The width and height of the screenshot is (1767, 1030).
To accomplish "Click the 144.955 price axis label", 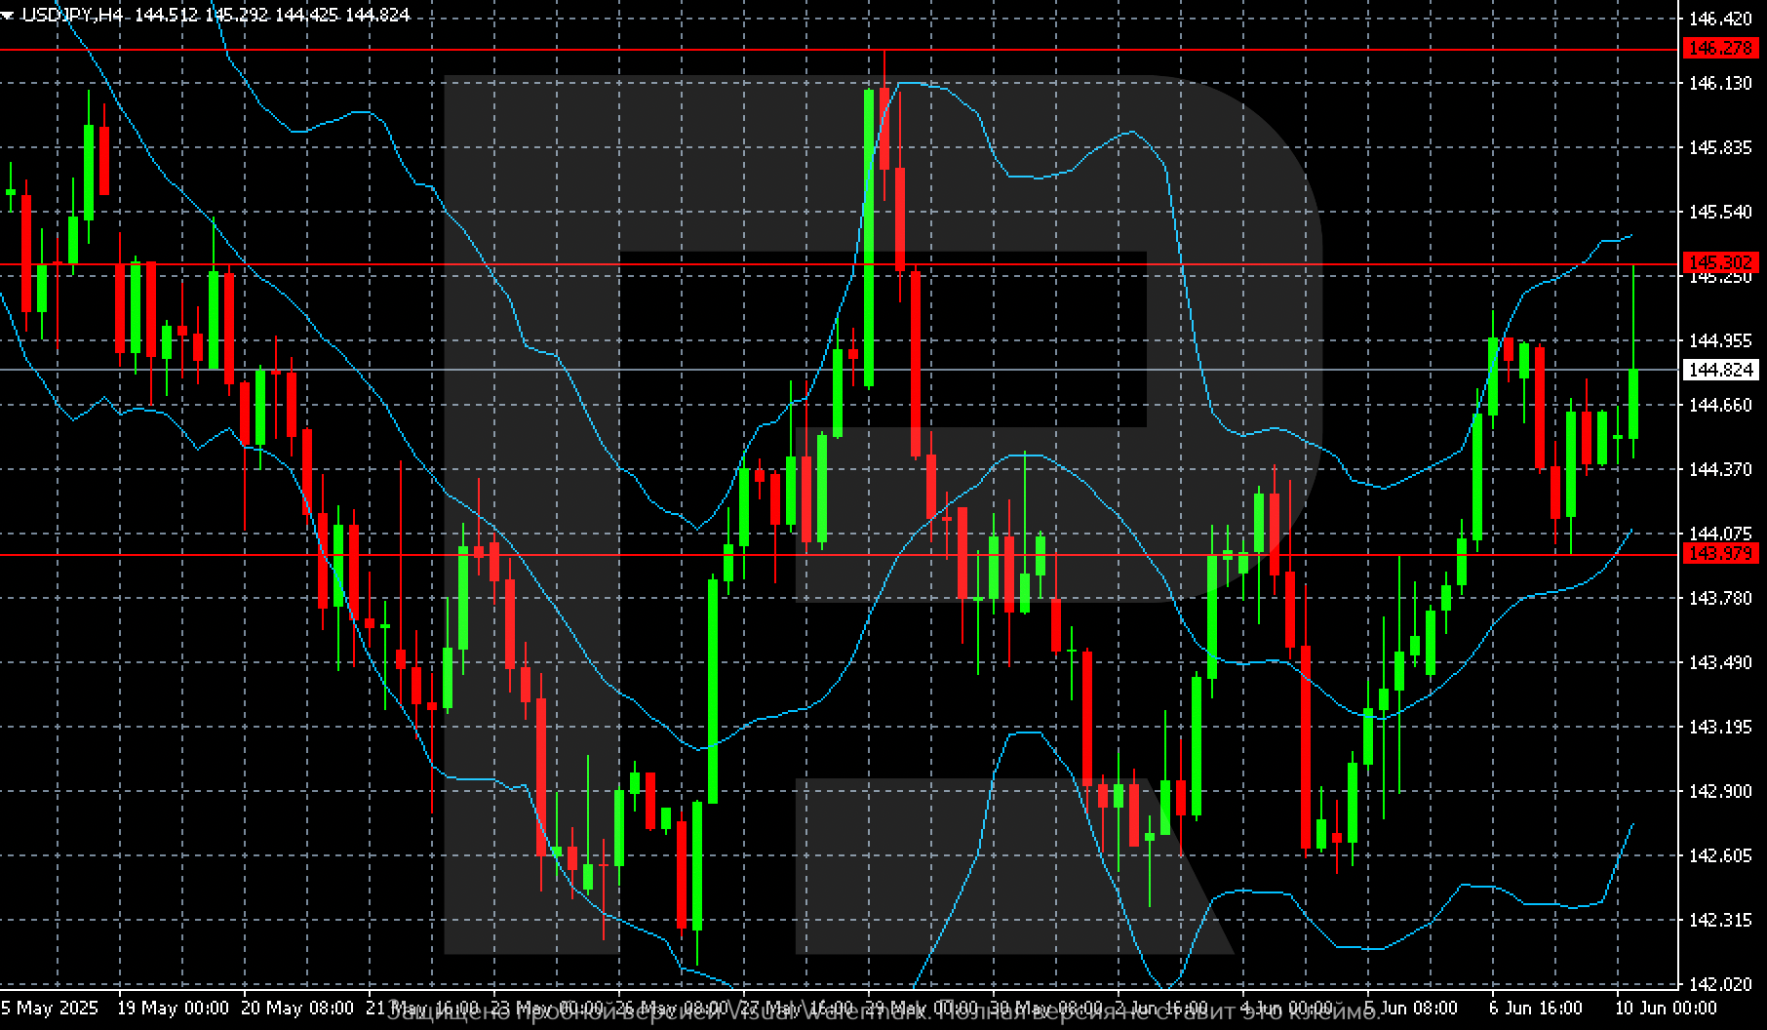I will tap(1720, 340).
